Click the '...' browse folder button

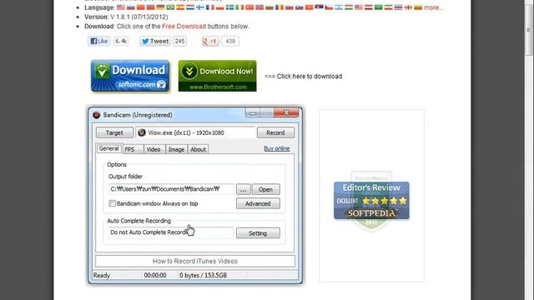[x=243, y=189]
